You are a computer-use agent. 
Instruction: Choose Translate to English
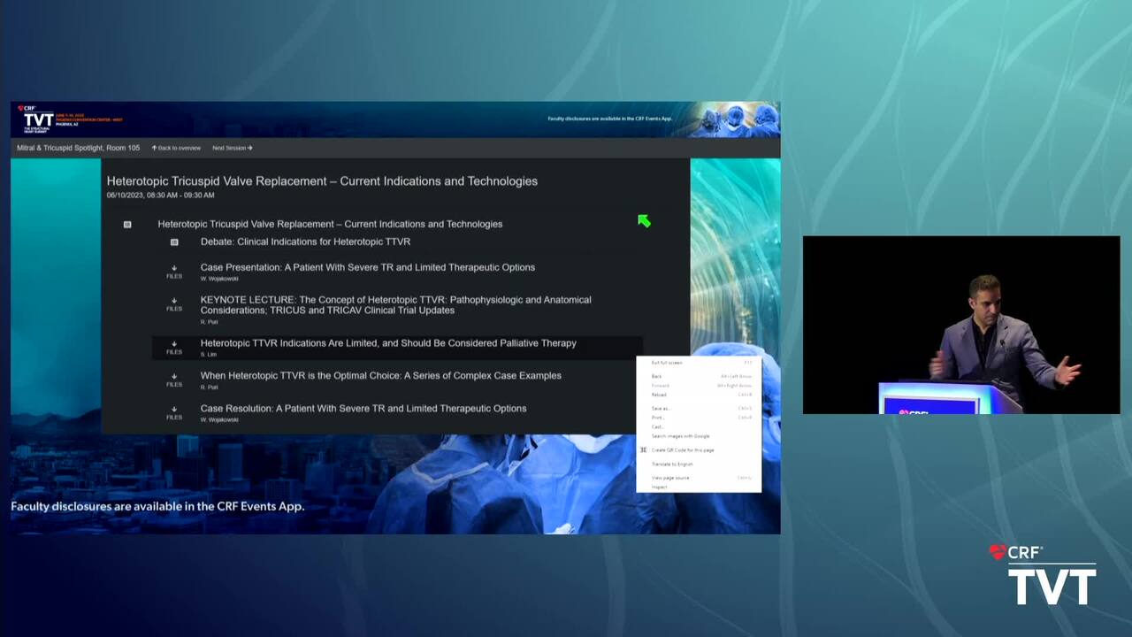[x=699, y=464]
